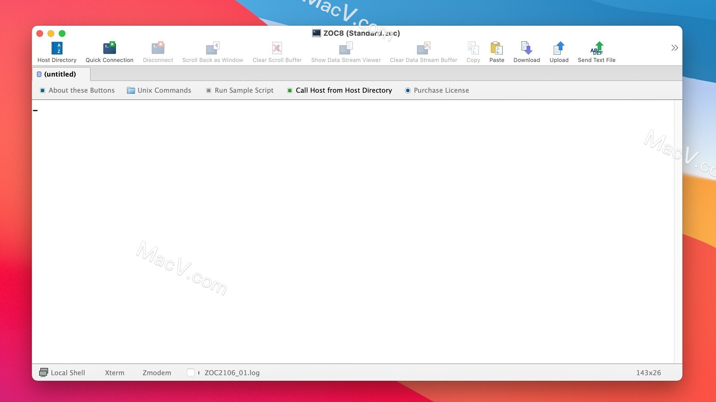Viewport: 716px width, 402px height.
Task: Select the Purchase License radio button
Action: click(x=407, y=90)
